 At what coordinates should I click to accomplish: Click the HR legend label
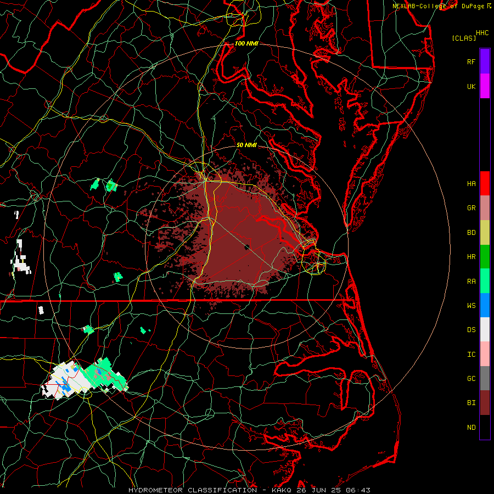point(471,257)
